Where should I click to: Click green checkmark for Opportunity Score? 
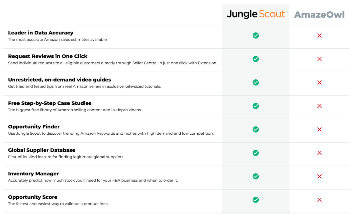point(256,200)
